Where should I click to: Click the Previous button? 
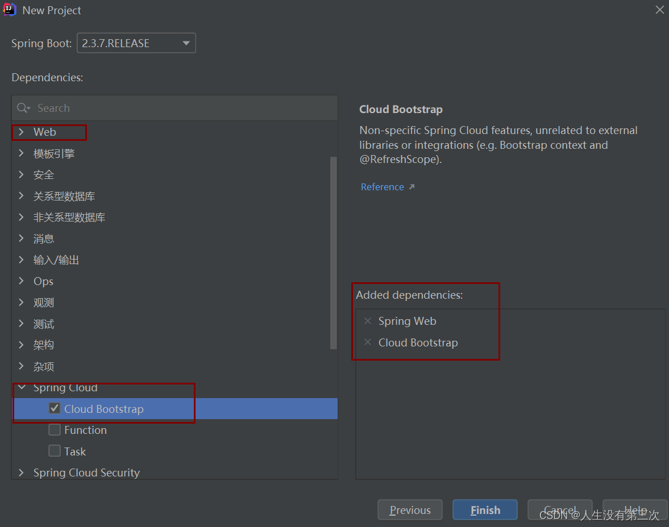pyautogui.click(x=410, y=510)
